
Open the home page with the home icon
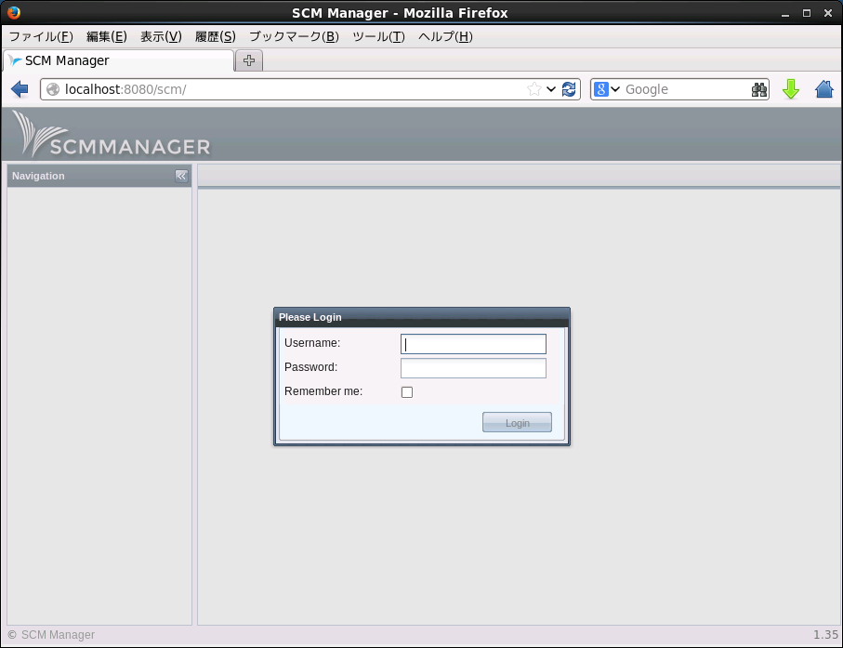tap(823, 88)
